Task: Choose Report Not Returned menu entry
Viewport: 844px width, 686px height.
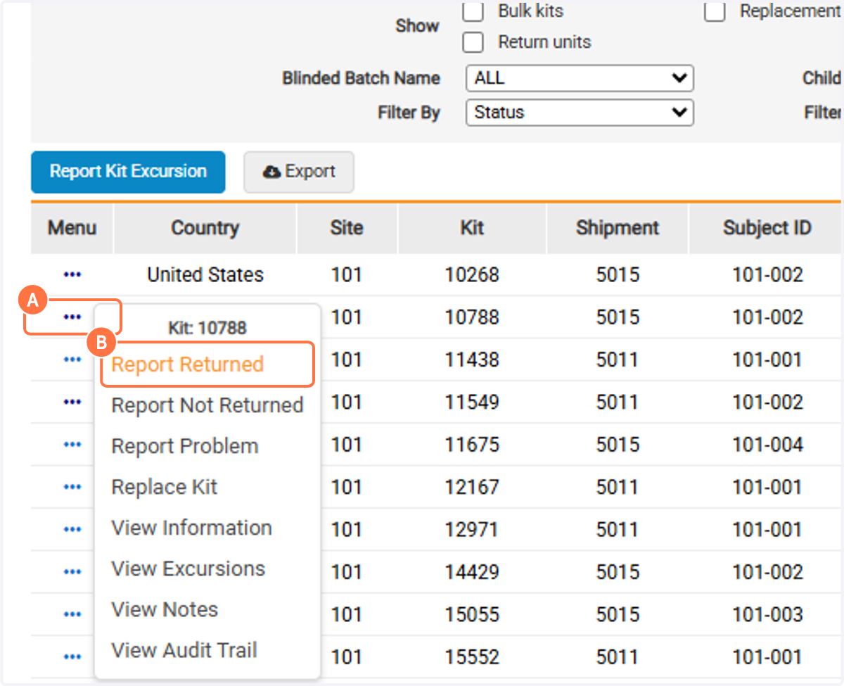Action: click(207, 405)
